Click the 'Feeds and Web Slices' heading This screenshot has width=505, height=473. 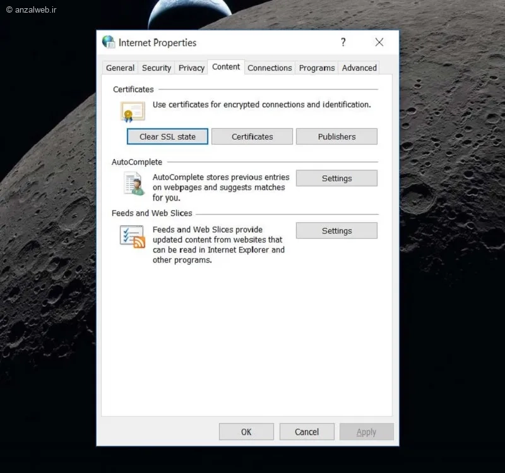(151, 213)
